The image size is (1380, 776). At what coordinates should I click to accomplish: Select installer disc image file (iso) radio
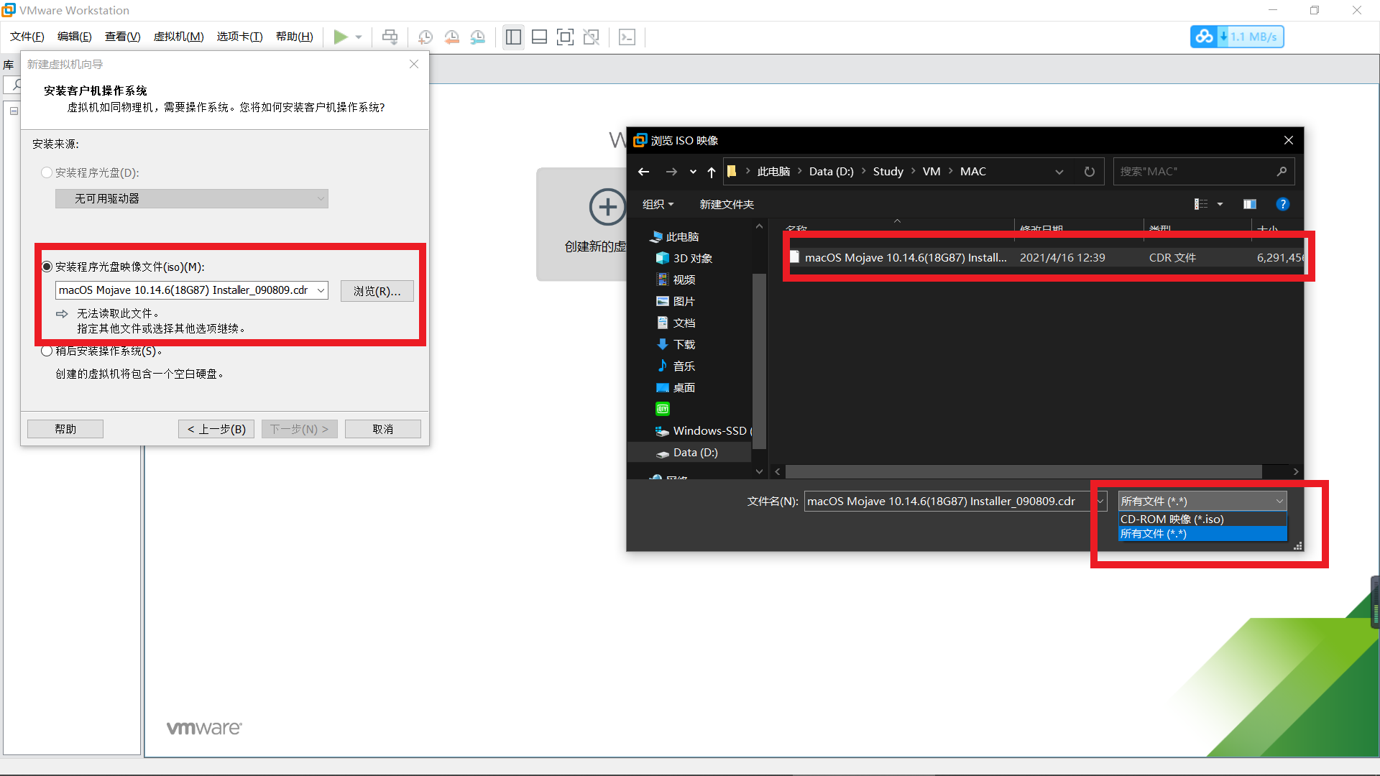[x=47, y=267]
